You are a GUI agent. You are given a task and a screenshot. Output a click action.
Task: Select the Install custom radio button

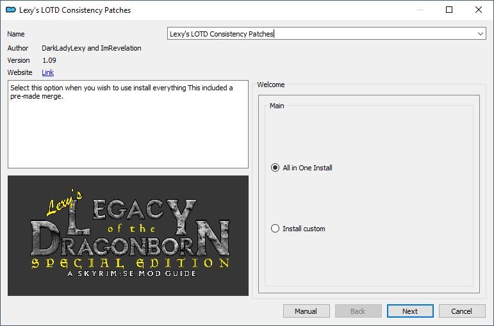(x=275, y=229)
